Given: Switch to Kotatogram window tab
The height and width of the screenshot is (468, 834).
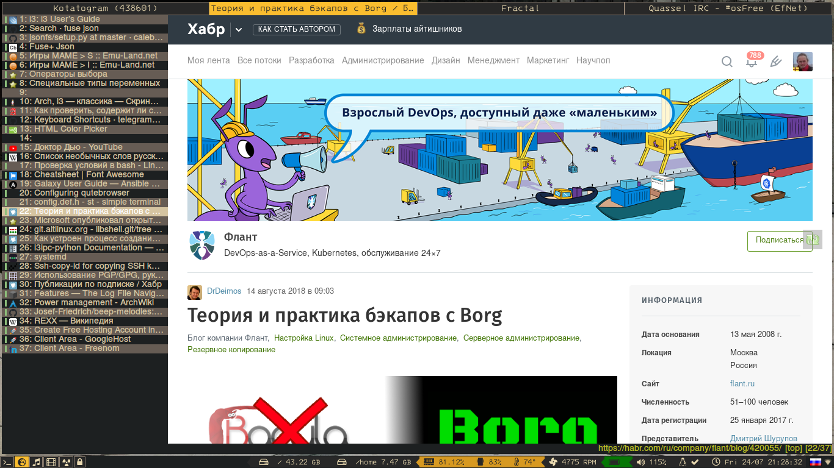Looking at the screenshot, I should pyautogui.click(x=105, y=9).
